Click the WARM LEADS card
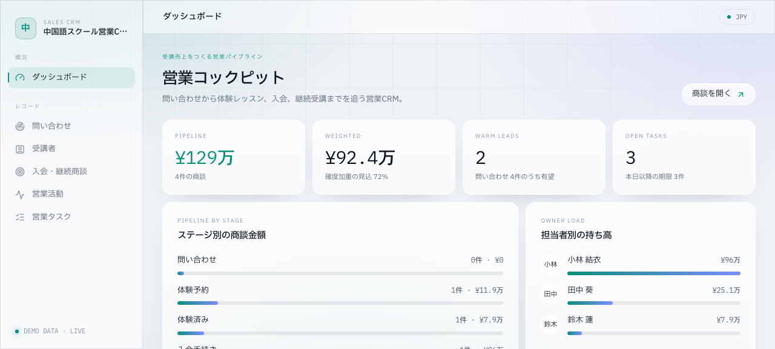The image size is (775, 349). (x=534, y=157)
